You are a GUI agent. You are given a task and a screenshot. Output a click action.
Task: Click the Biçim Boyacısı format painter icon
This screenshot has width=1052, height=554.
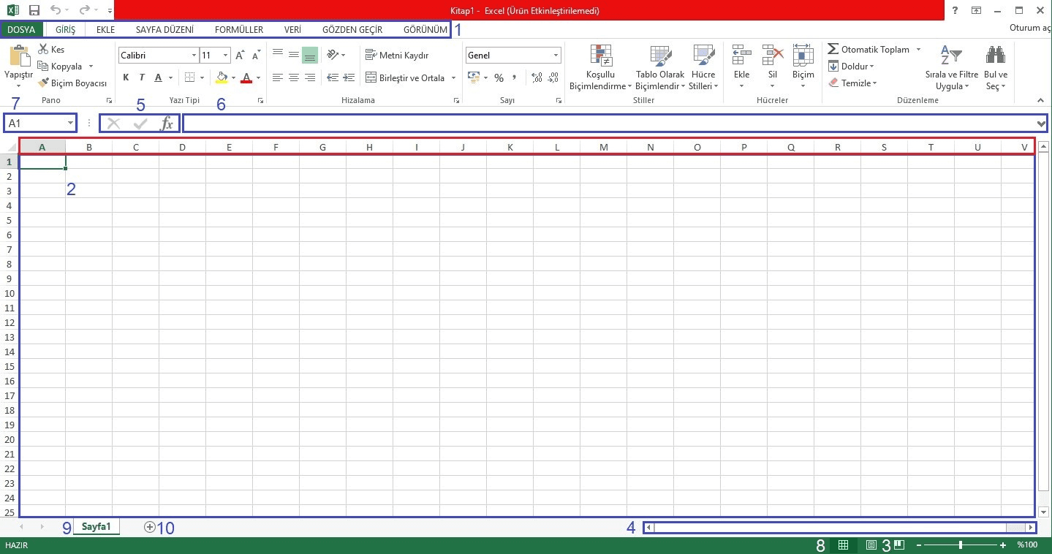(43, 83)
